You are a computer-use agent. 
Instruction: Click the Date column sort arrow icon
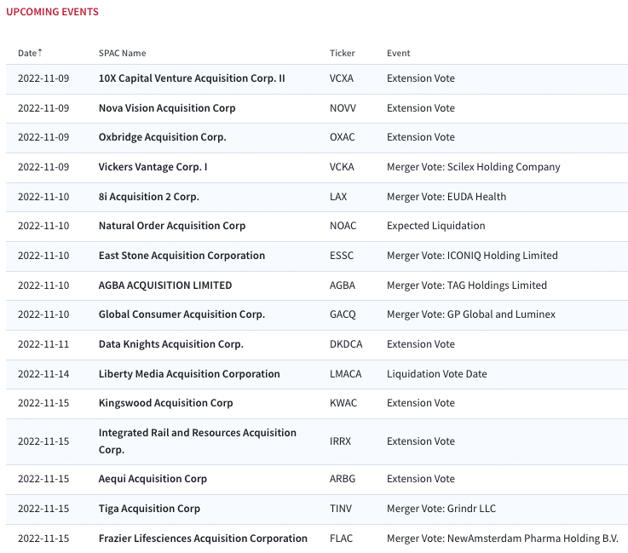tap(40, 53)
